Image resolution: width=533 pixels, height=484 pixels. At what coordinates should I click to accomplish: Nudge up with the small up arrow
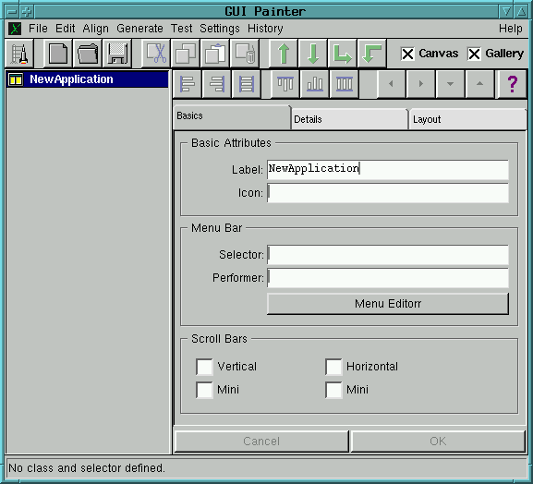(x=479, y=84)
